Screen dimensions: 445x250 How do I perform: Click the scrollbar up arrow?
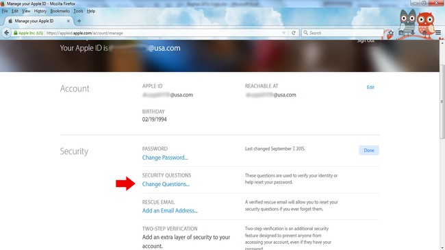point(442,42)
